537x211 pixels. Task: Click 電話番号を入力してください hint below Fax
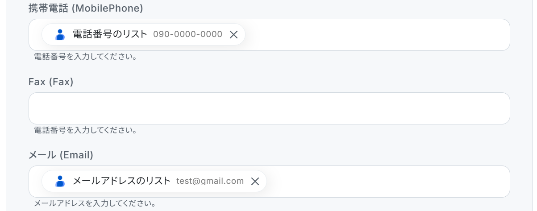[85, 131]
